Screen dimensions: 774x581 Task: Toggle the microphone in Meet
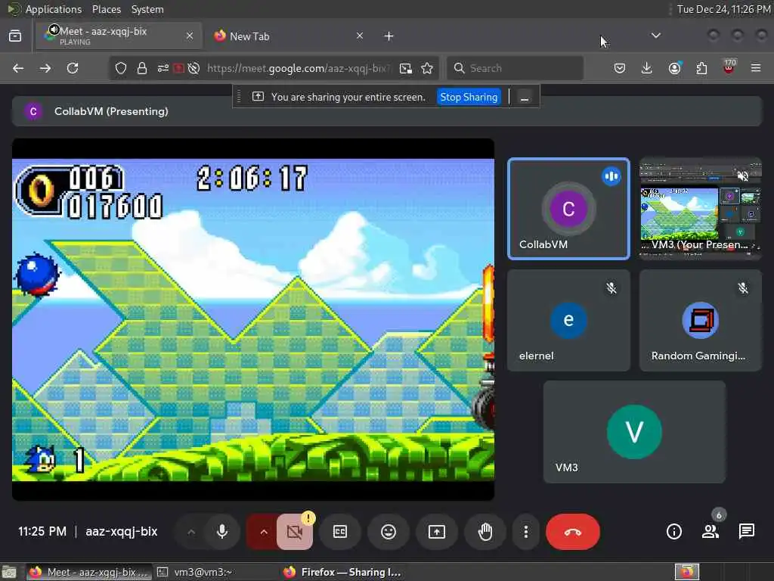[x=222, y=532]
